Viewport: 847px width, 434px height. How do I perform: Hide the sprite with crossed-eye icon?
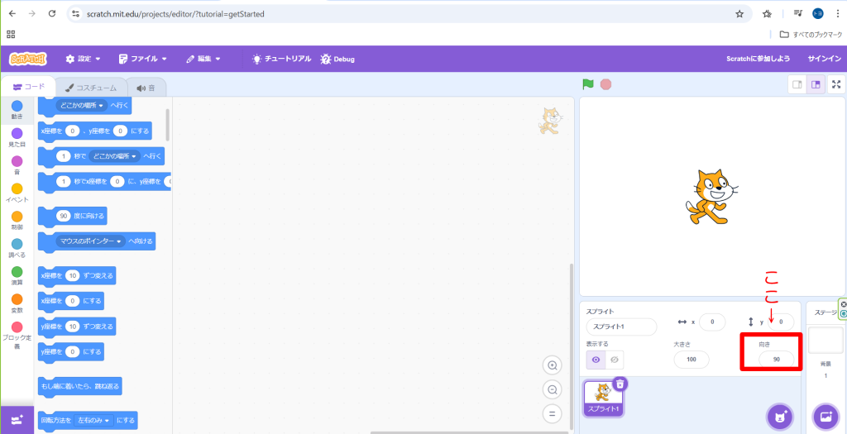[614, 360]
